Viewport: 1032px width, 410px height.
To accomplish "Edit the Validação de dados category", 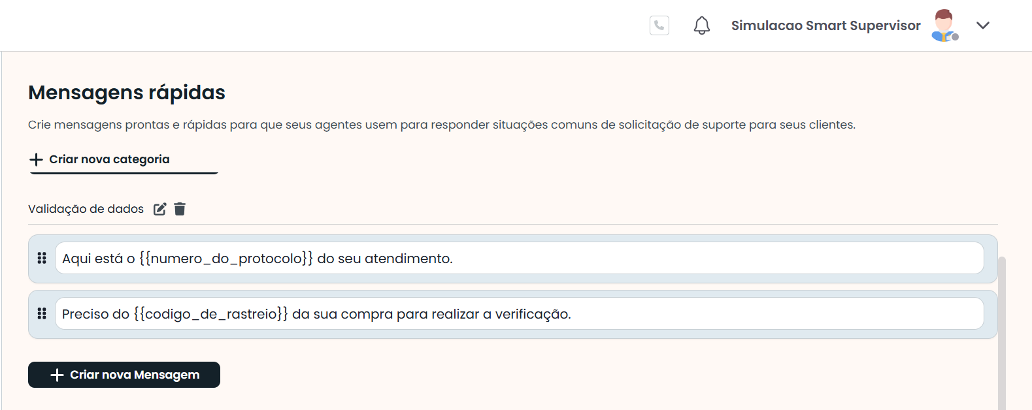I will click(160, 209).
